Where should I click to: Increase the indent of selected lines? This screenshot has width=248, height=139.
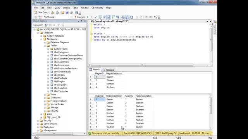tap(150, 17)
